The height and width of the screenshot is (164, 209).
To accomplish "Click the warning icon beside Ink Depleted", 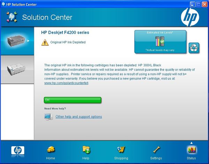I will pyautogui.click(x=45, y=42).
